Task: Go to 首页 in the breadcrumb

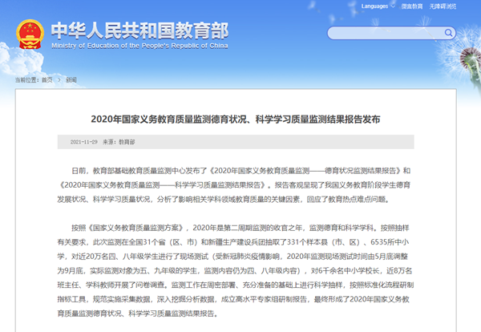Action: (46, 79)
